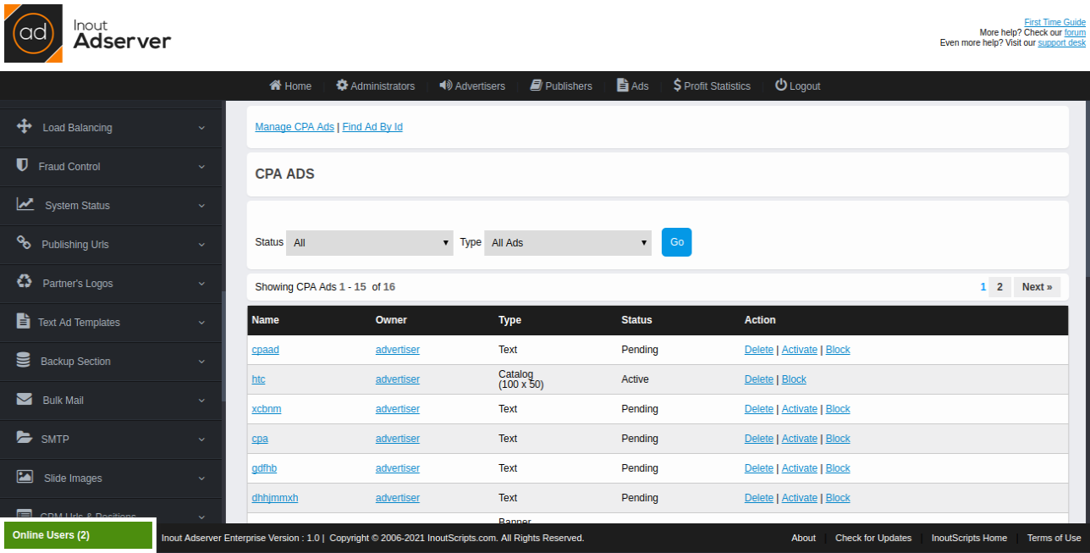The image size is (1090, 553).
Task: Open the Manage CPA Ads link
Action: [295, 127]
